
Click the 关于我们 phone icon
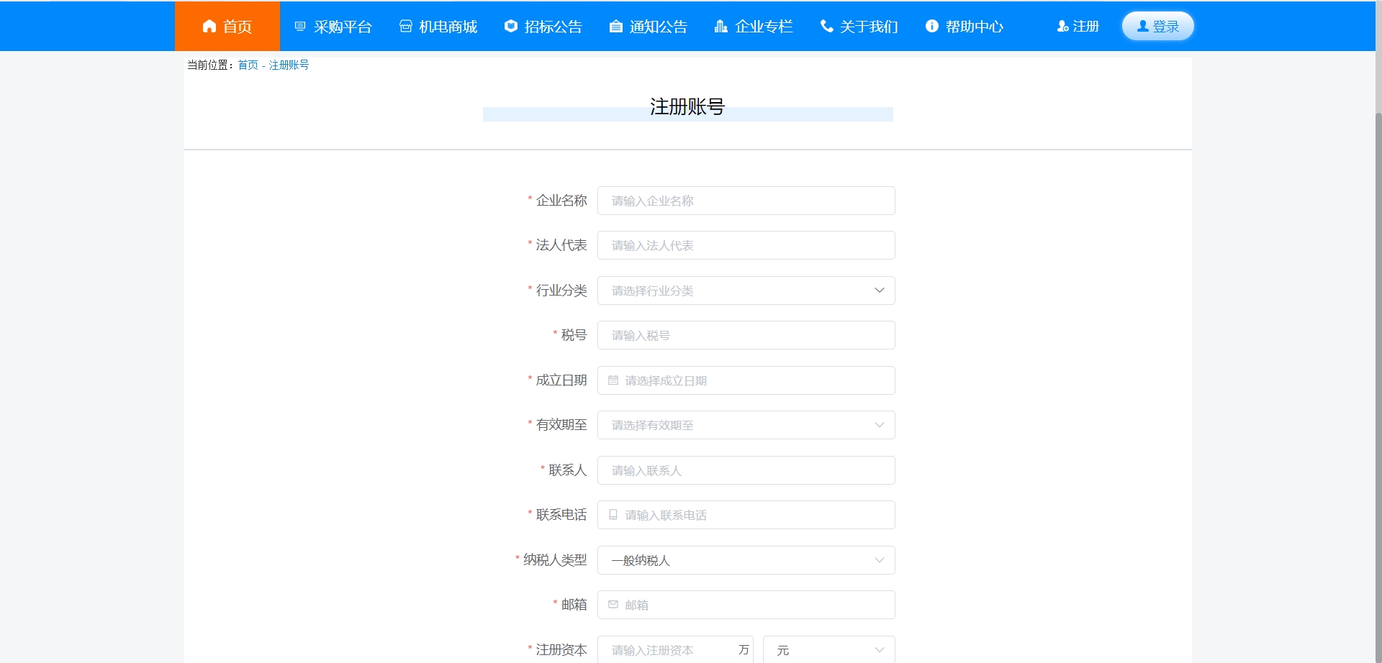827,27
